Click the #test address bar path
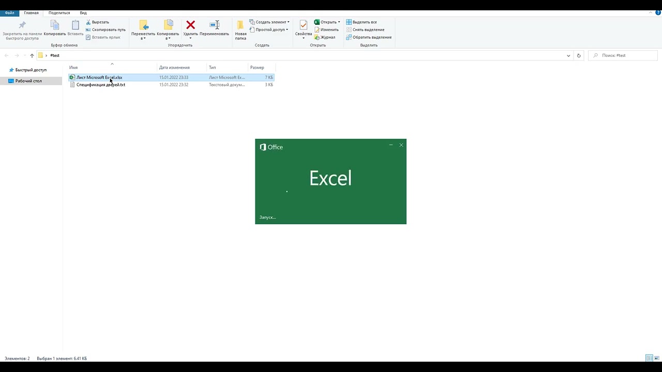This screenshot has height=372, width=662. tap(55, 55)
